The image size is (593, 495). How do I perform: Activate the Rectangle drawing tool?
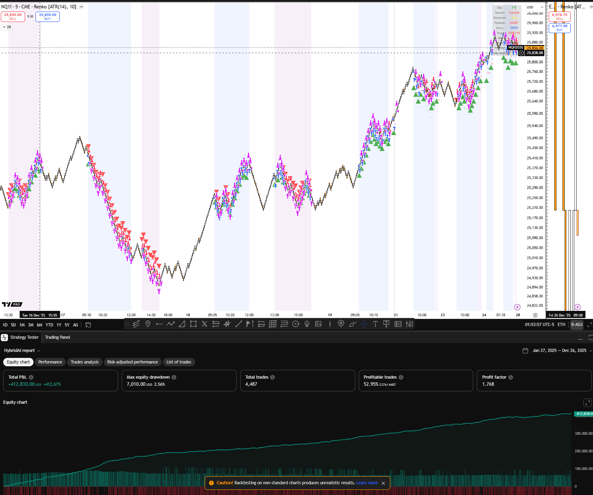point(193,324)
